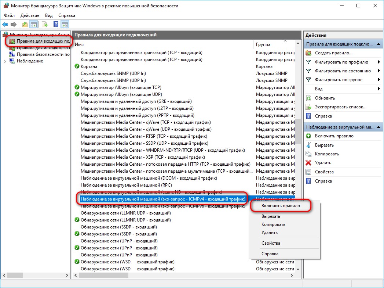This screenshot has height=288, width=384.
Task: Click green check of enabled Обнаружение сети (SSDP) rule
Action: (x=77, y=234)
